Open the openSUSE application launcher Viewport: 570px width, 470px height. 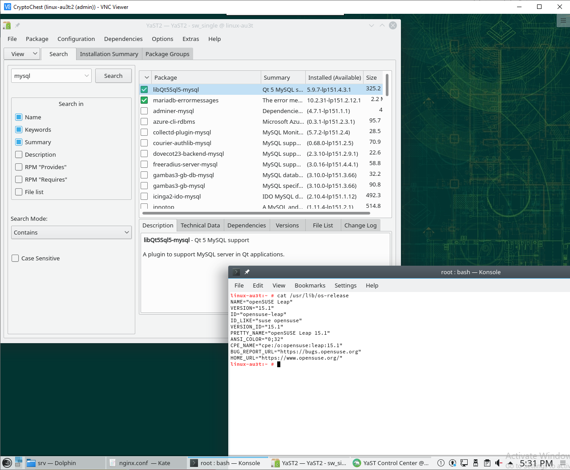pos(7,463)
